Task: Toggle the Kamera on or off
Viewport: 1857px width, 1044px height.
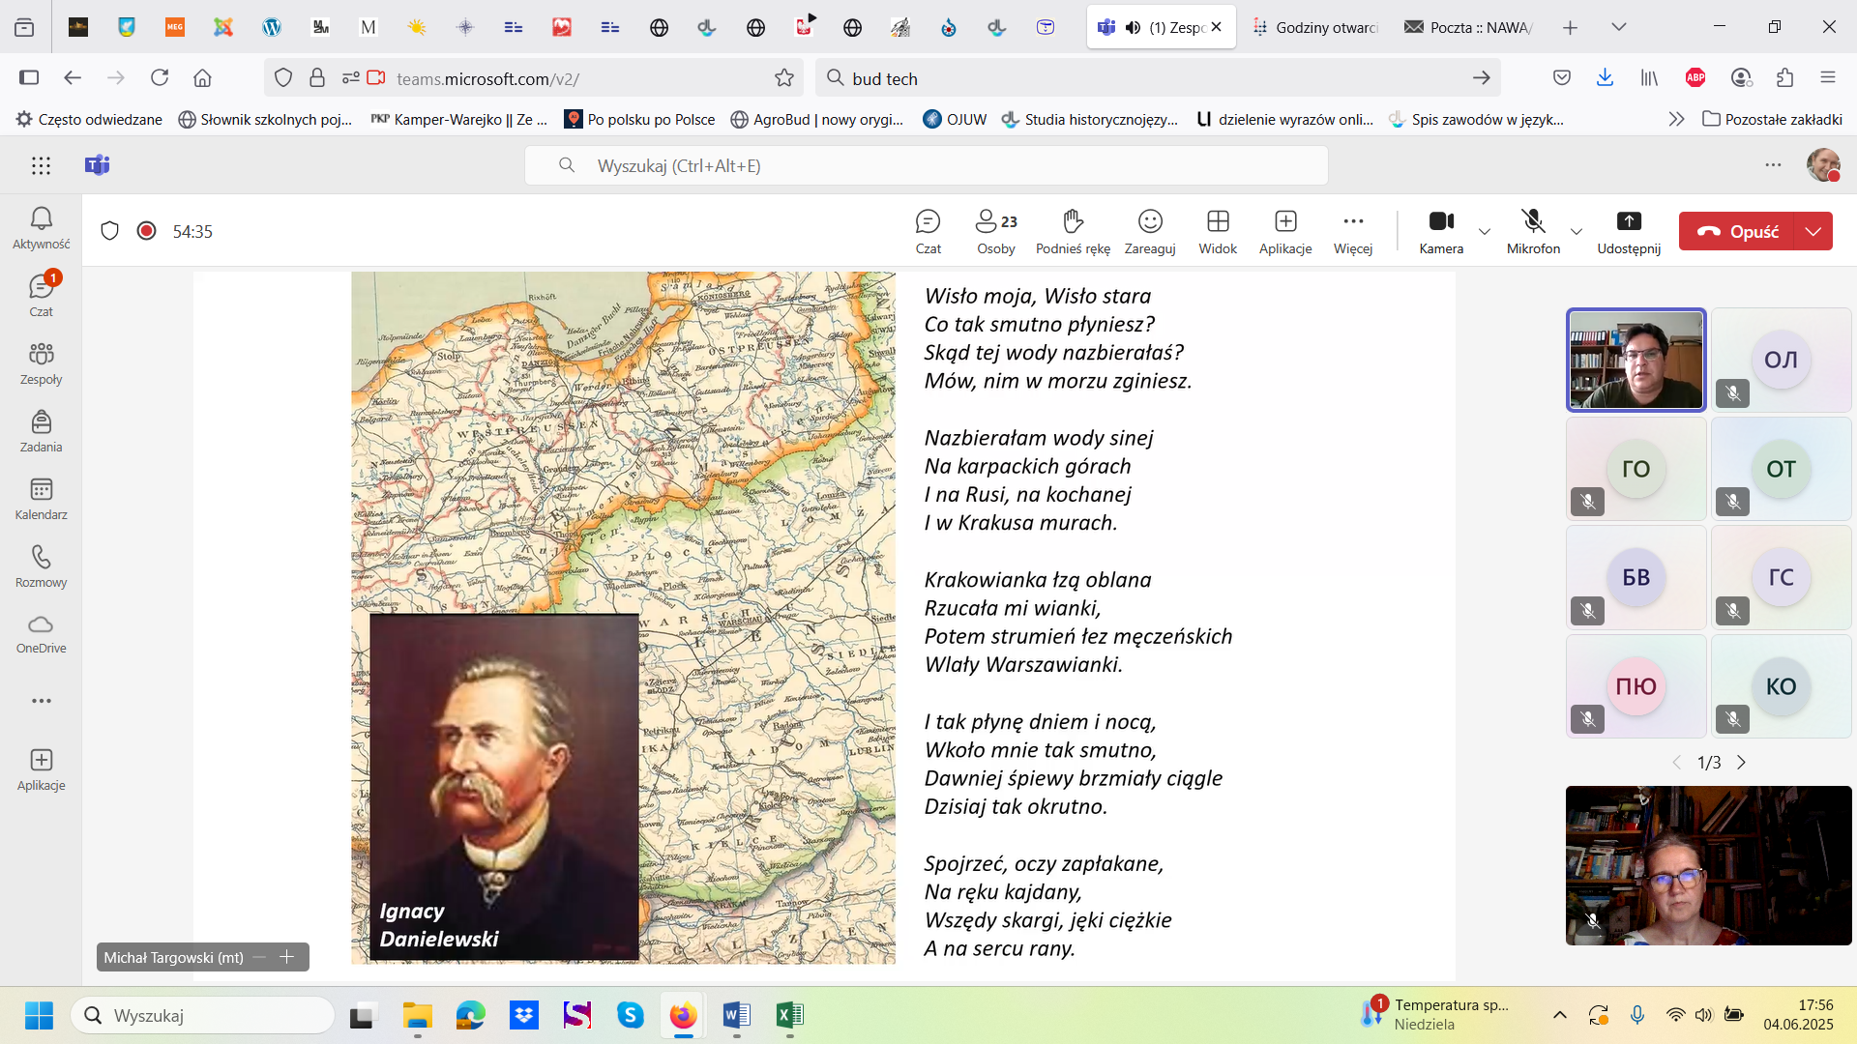Action: pyautogui.click(x=1440, y=231)
